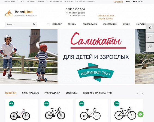Open the shopping cart icon

click(x=150, y=28)
